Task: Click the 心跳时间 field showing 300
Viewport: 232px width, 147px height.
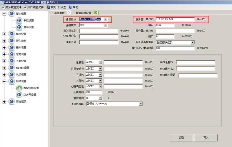Action: click(x=94, y=92)
